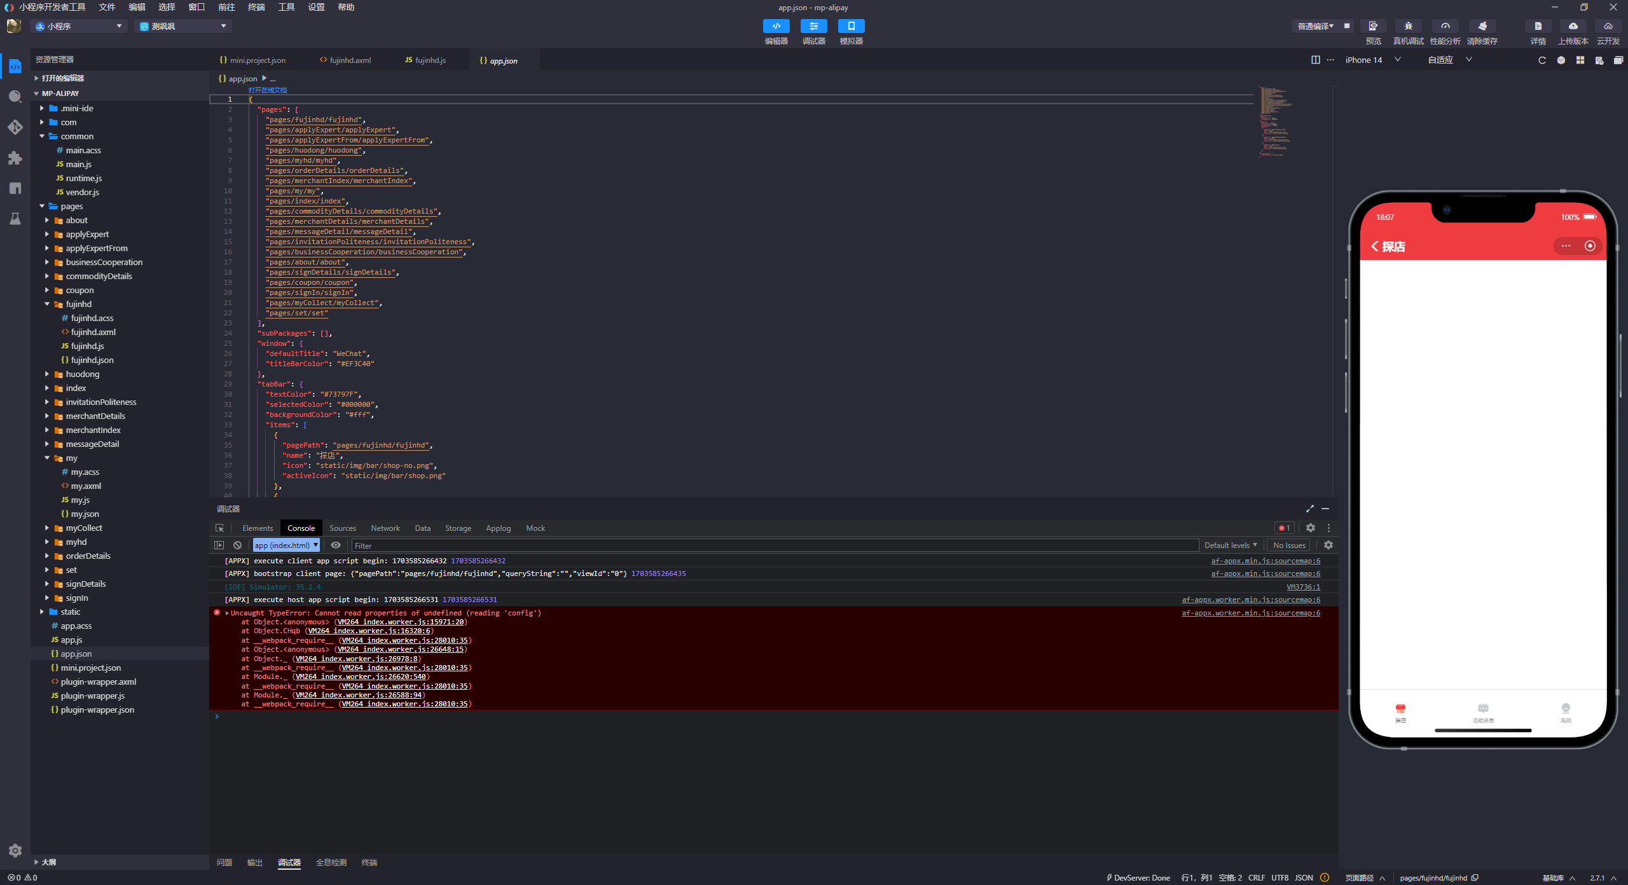Open the Search sidebar icon
This screenshot has height=885, width=1628.
[15, 97]
